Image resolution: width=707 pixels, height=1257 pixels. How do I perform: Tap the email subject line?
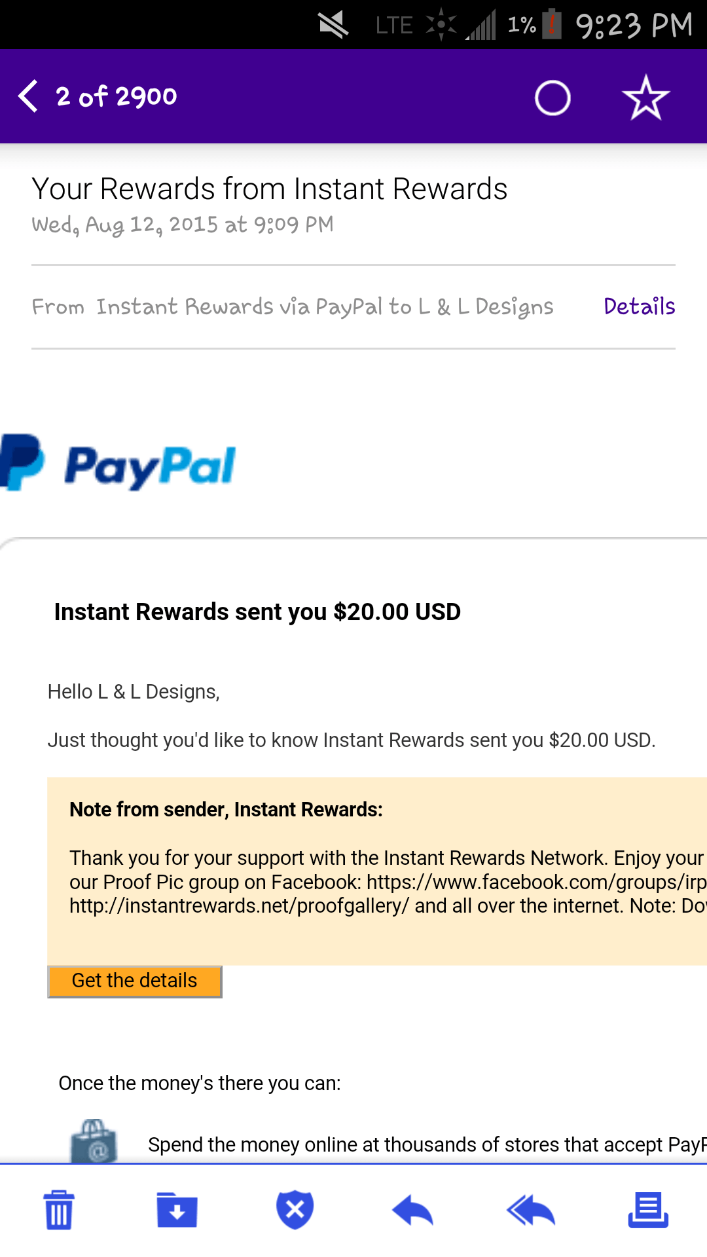[270, 189]
